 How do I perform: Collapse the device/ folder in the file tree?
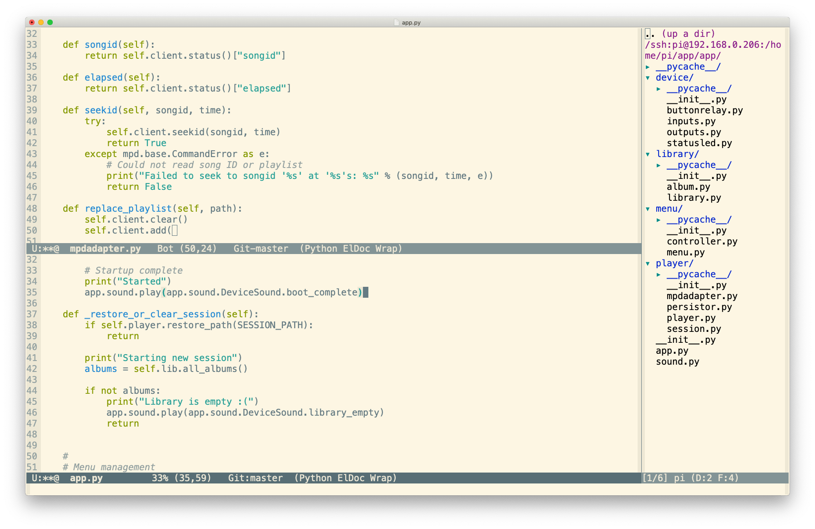point(648,77)
